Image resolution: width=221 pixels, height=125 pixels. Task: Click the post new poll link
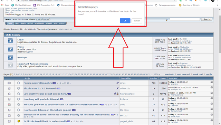[x=183, y=74]
